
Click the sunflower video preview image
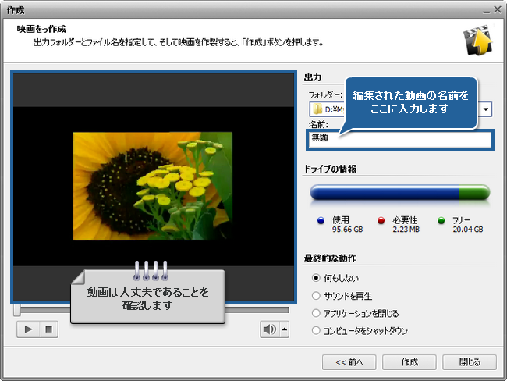[x=153, y=186]
